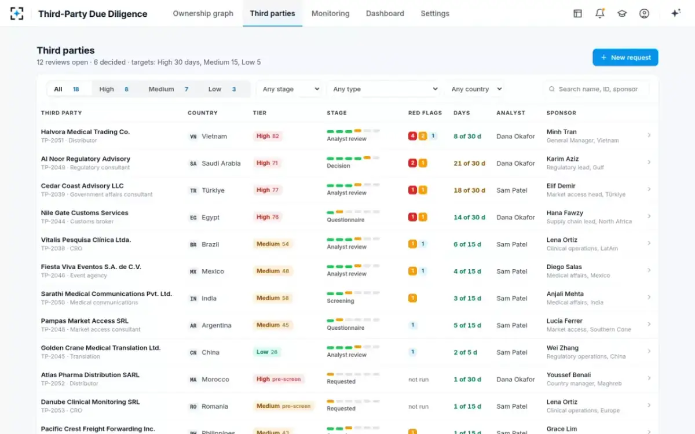Open Cedar Coast Advisory row chevron
The height and width of the screenshot is (434, 695).
(x=649, y=189)
